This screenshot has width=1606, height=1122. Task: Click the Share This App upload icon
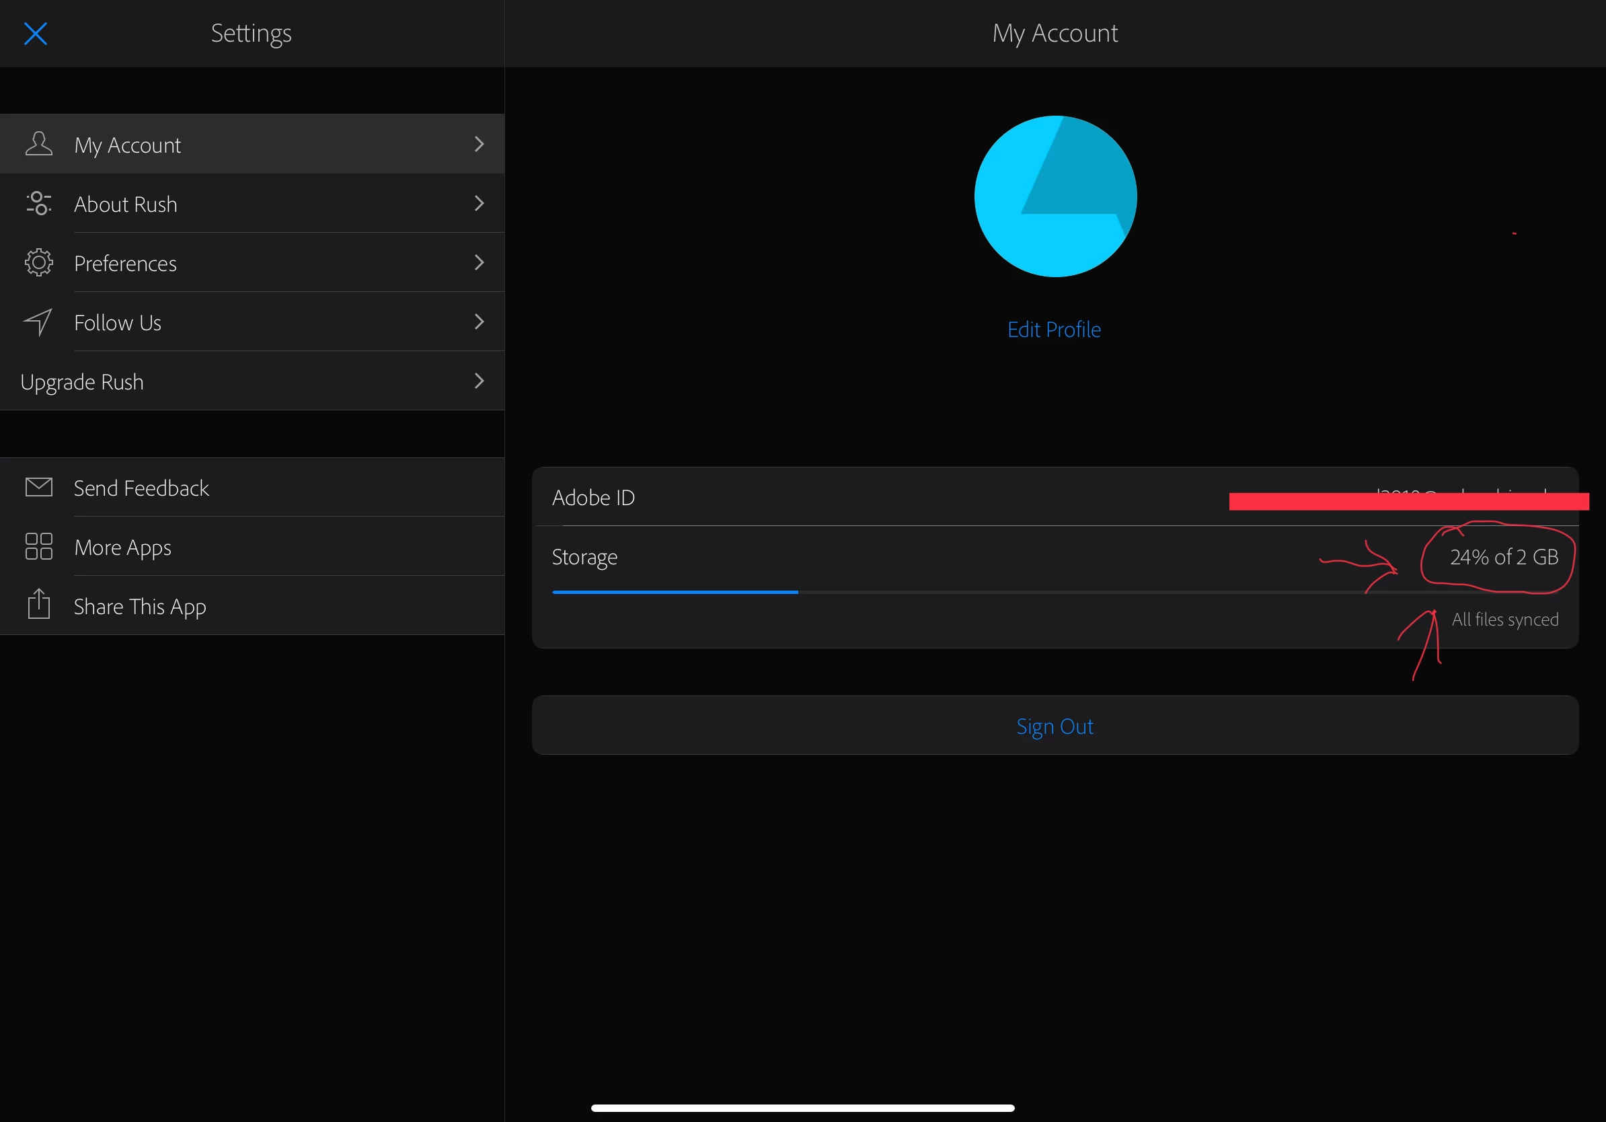pos(38,605)
